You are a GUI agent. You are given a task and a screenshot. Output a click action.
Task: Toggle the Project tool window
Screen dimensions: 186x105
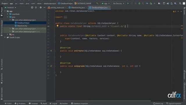pyautogui.click(x=2, y=12)
